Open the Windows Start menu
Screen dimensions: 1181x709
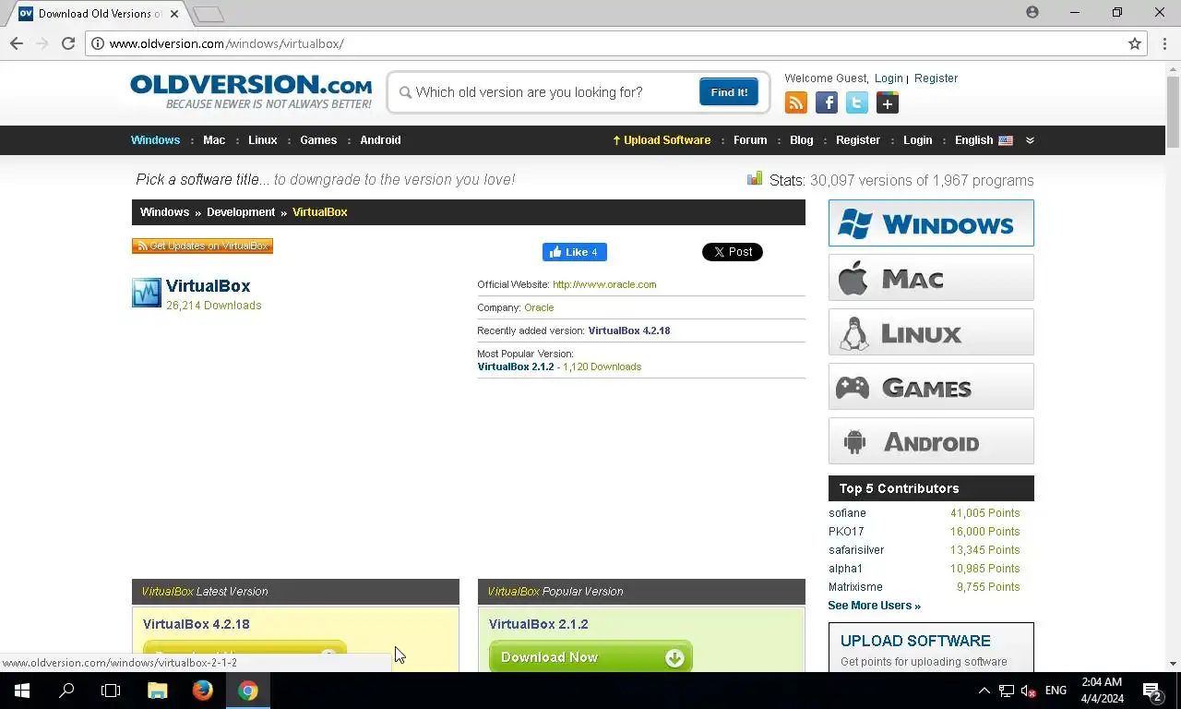click(22, 691)
